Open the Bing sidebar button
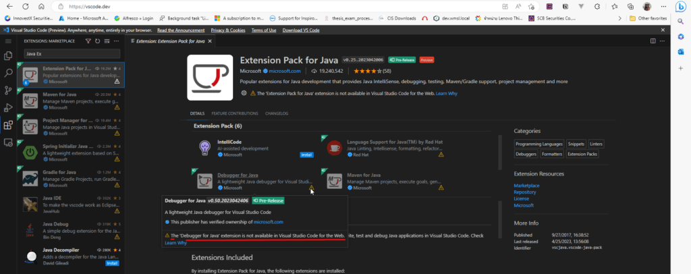The image size is (691, 274). click(x=681, y=7)
